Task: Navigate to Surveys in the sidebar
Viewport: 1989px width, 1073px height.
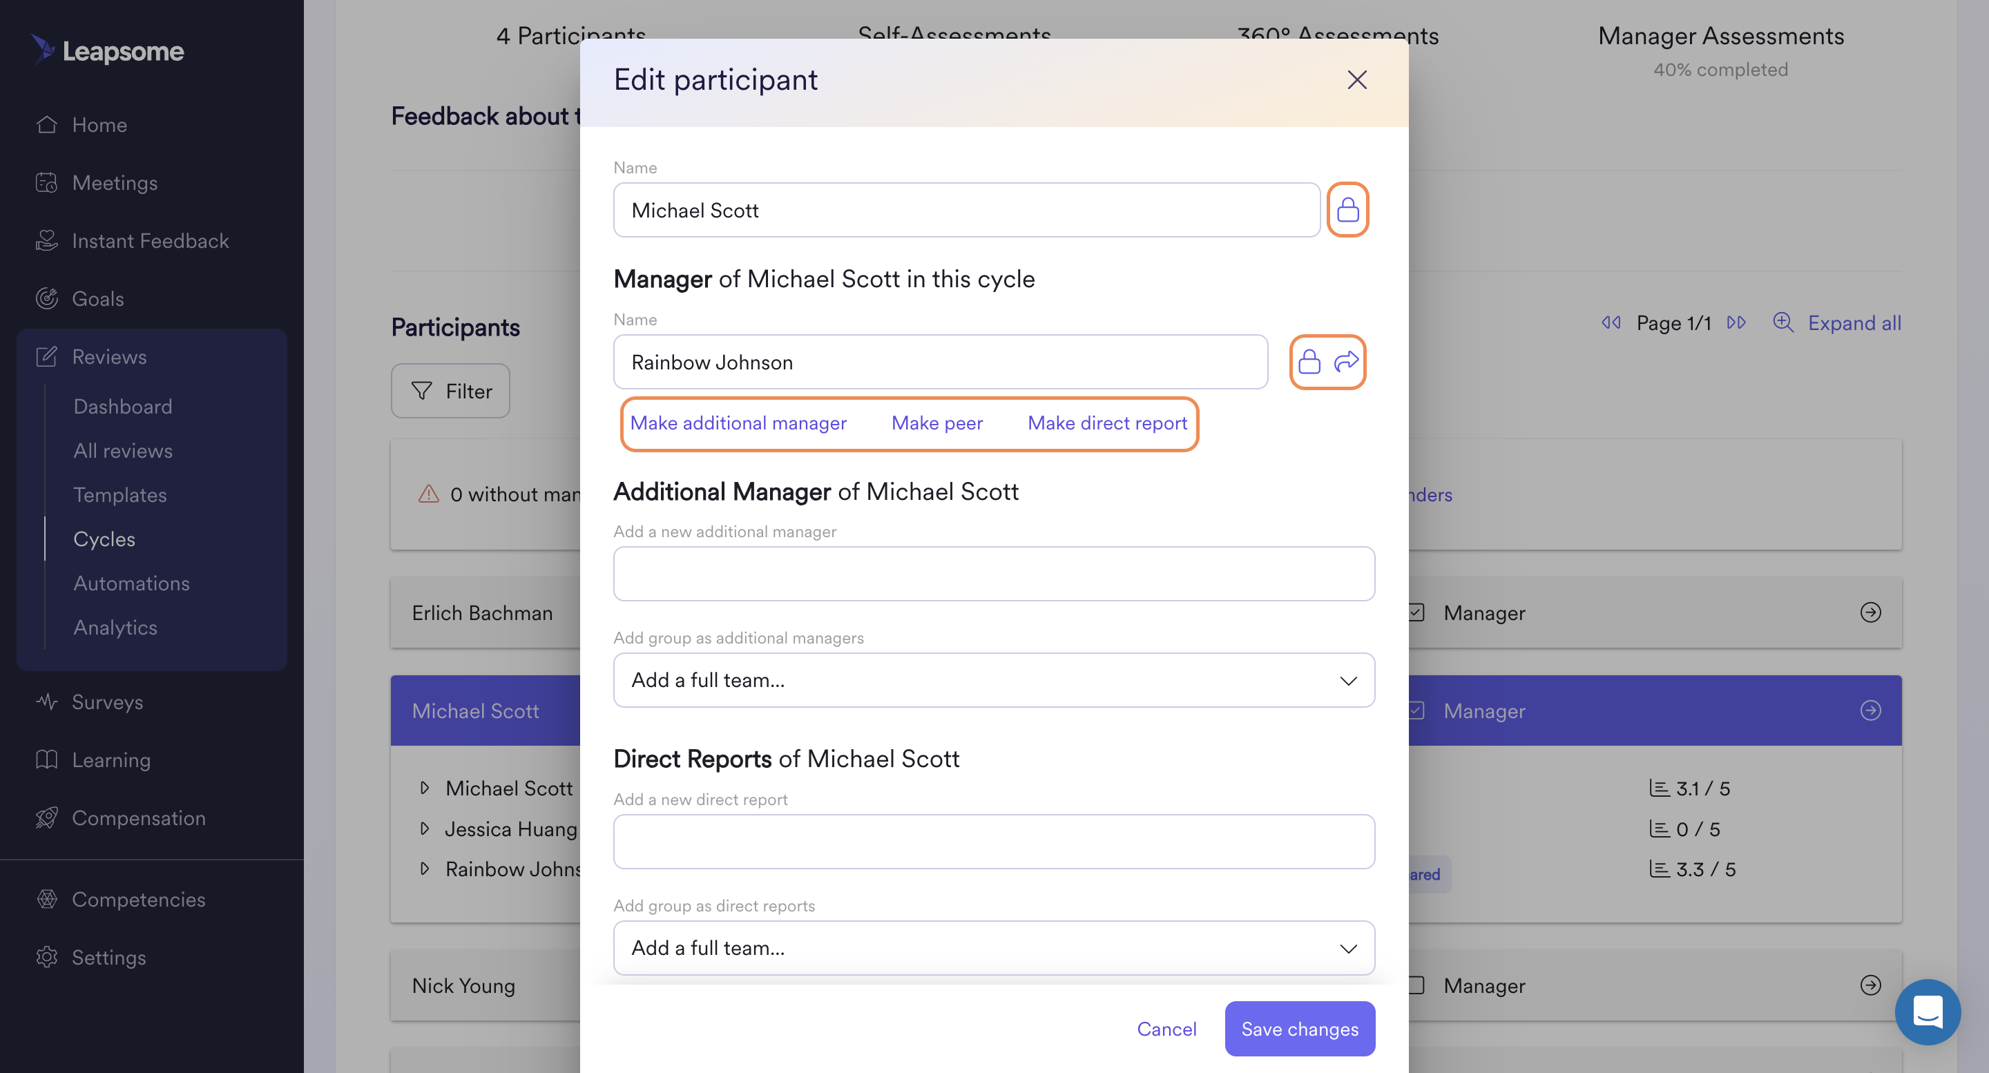Action: [x=107, y=701]
